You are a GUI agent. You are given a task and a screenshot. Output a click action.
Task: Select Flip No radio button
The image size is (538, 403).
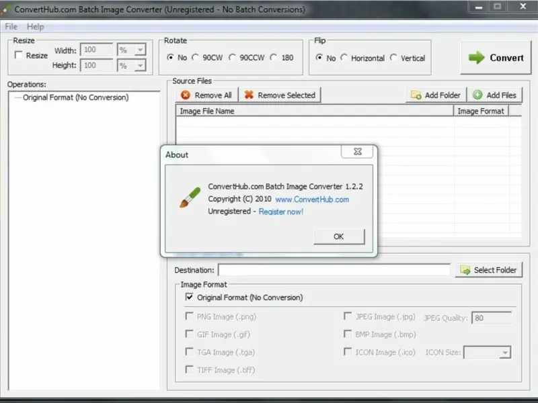[319, 58]
